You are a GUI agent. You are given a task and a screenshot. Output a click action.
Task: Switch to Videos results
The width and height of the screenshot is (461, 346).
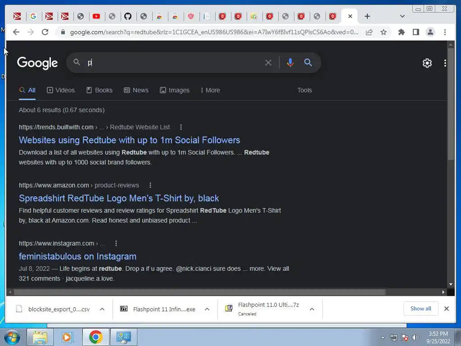tap(61, 90)
